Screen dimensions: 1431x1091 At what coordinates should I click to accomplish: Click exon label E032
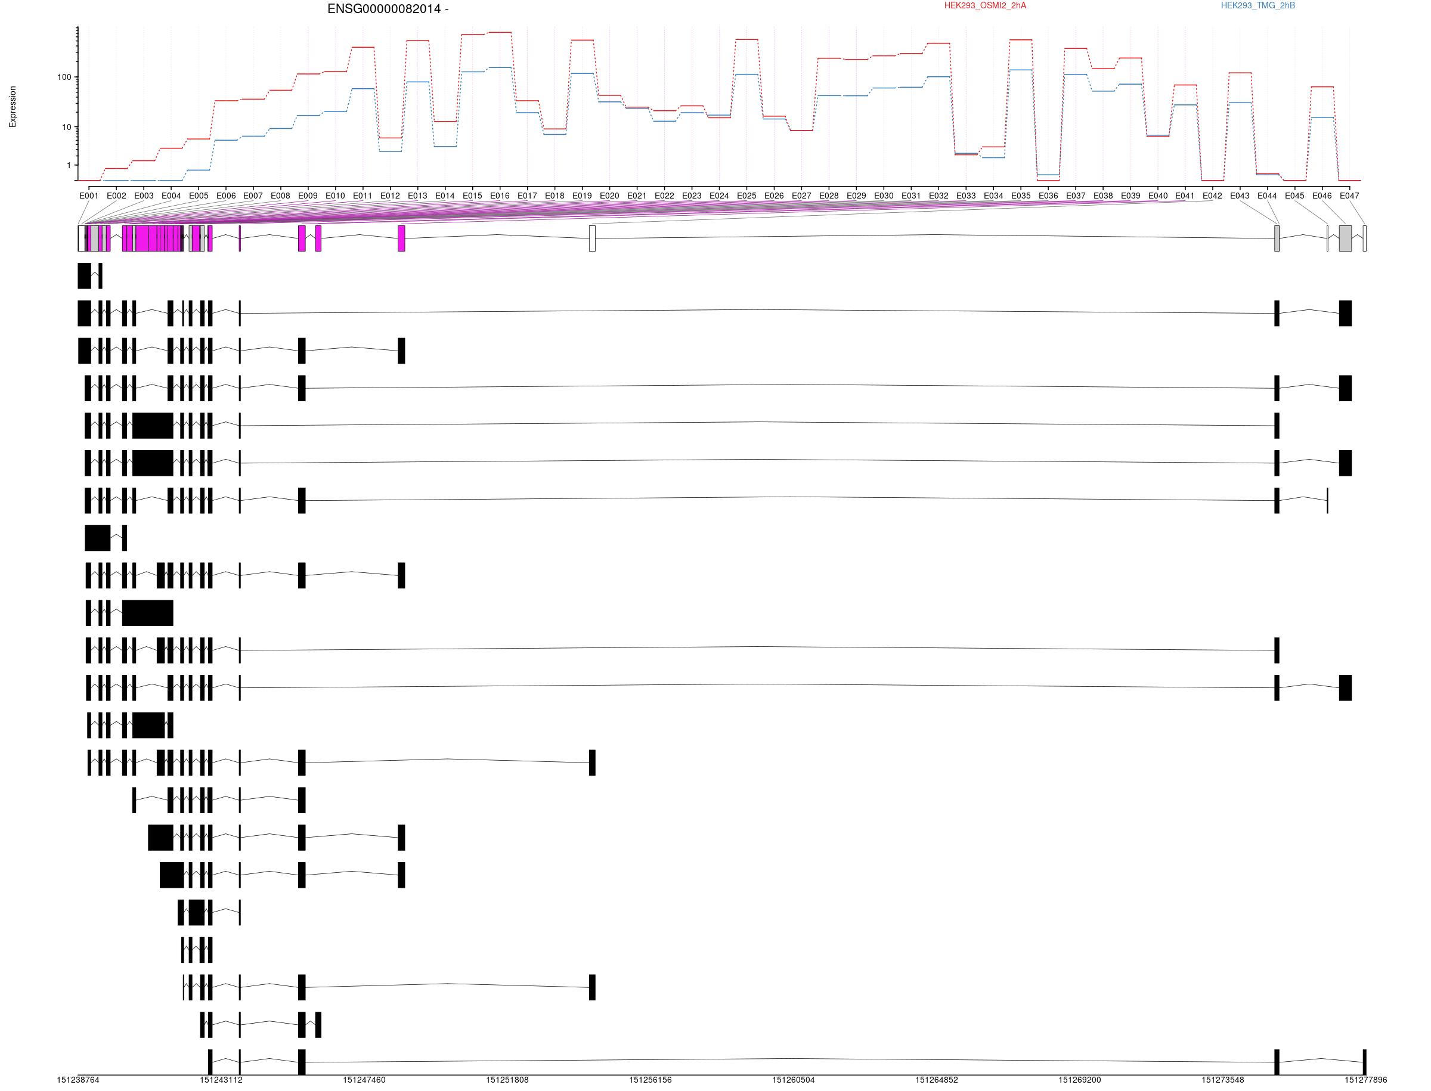pos(938,196)
